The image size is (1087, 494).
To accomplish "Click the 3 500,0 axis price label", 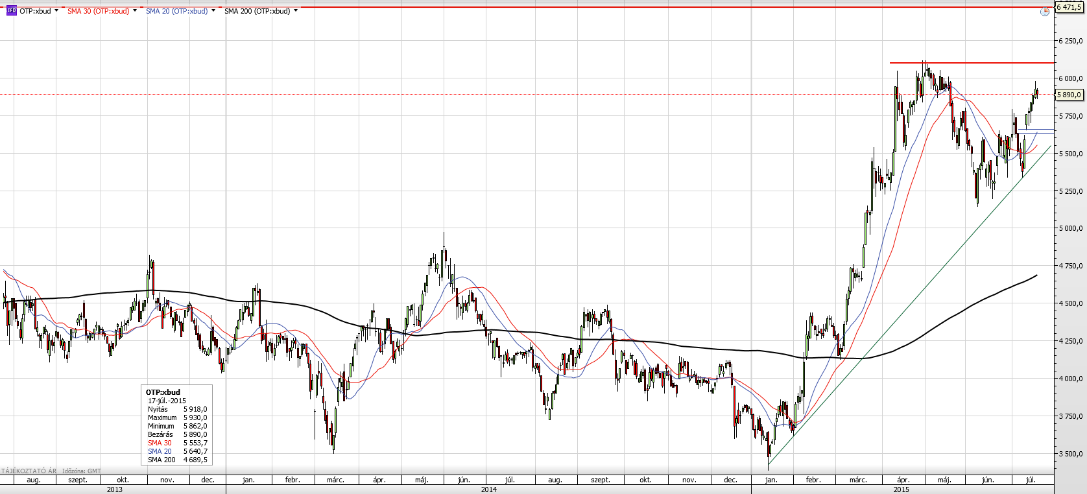I will (x=1070, y=454).
